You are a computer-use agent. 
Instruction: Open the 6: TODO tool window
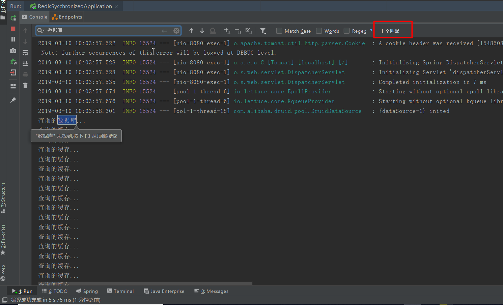55,291
